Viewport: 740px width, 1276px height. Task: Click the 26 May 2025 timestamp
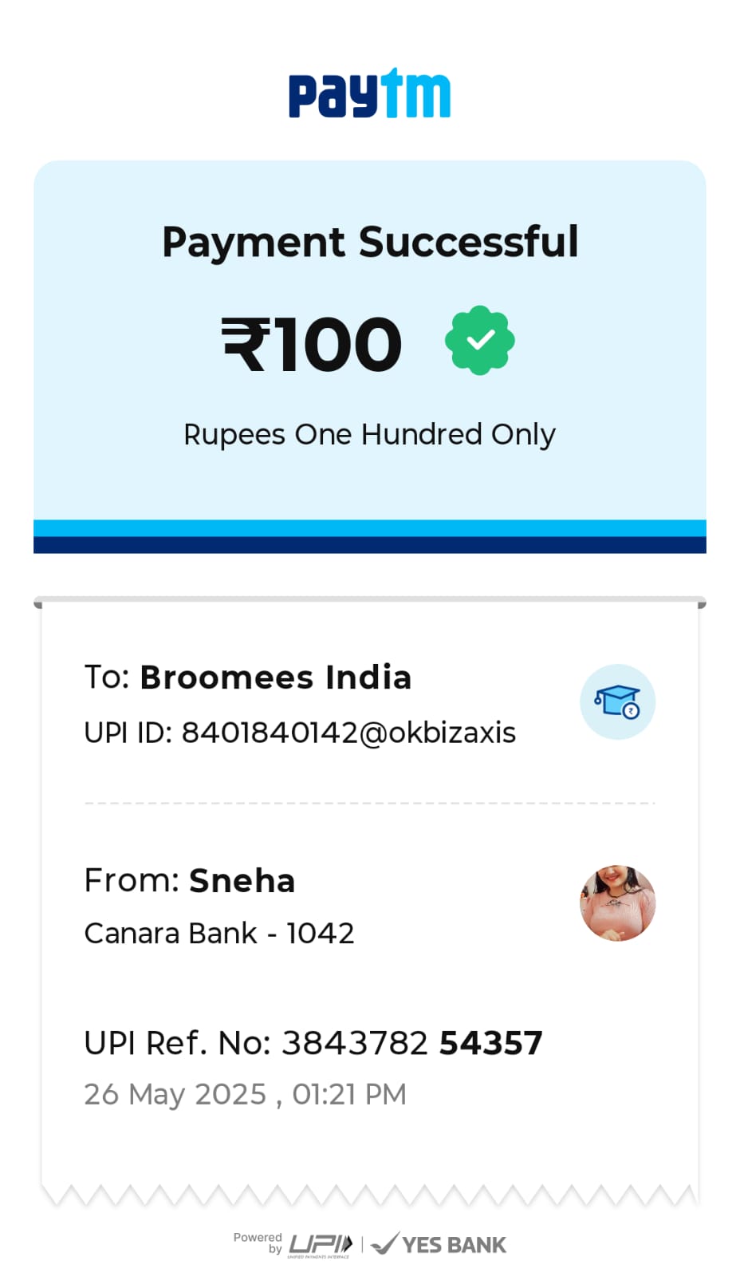[246, 1094]
